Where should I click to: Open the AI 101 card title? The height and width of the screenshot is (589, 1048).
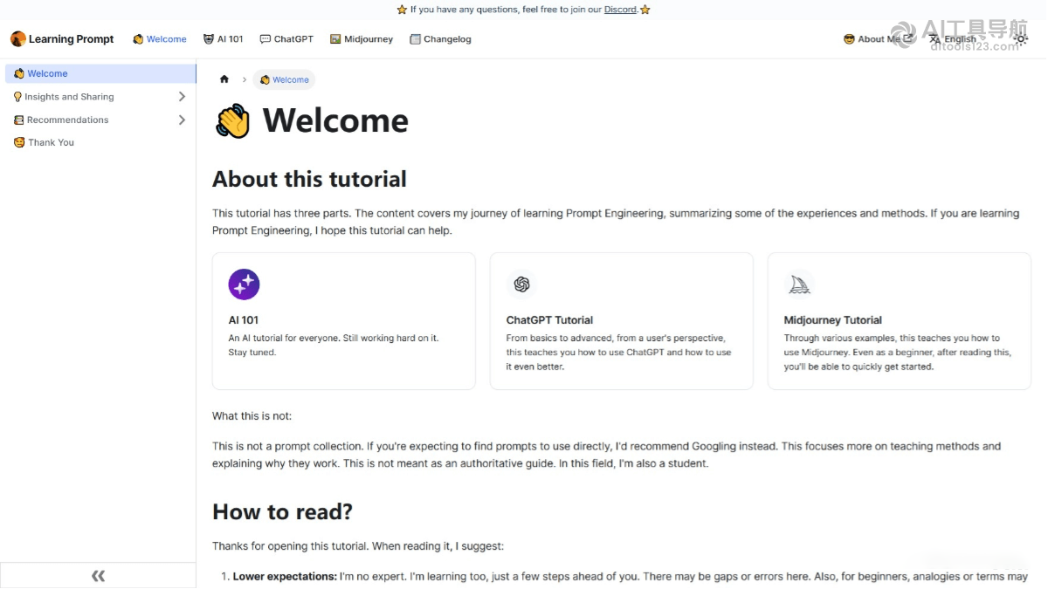(x=244, y=320)
